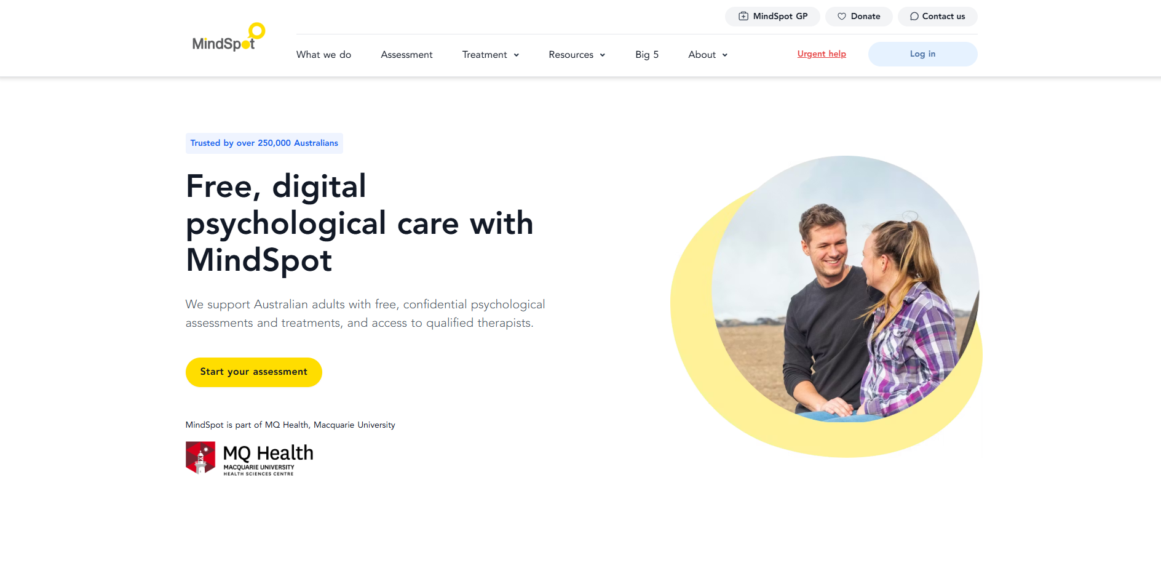Click the MQ Health Macquarie University logo
This screenshot has height=568, width=1161.
[250, 458]
